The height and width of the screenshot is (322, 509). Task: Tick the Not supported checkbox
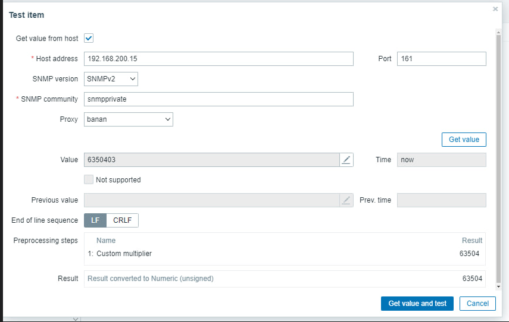(89, 179)
